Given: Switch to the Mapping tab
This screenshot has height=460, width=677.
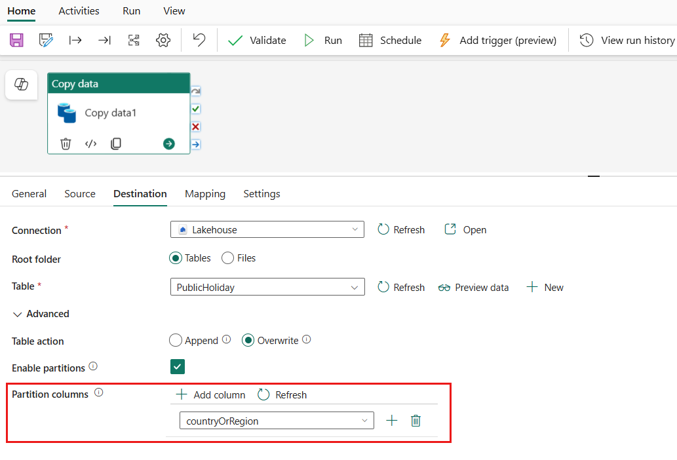Looking at the screenshot, I should 205,194.
